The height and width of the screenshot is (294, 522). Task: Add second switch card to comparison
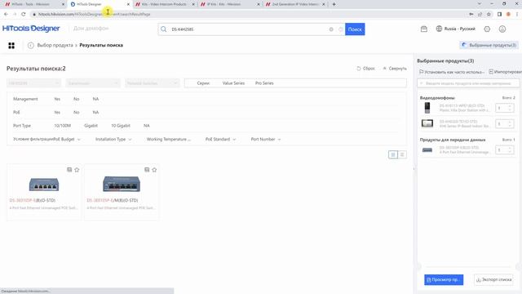147,170
